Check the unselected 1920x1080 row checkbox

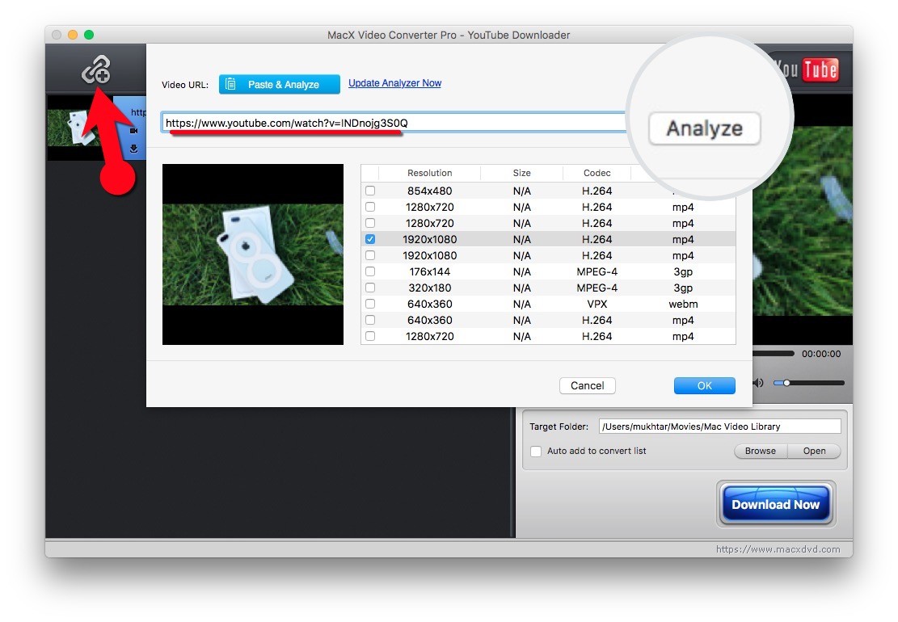370,255
